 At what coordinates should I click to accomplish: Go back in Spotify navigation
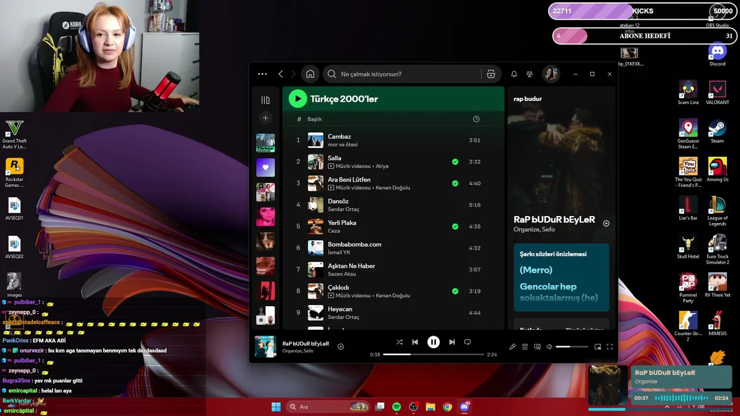pyautogui.click(x=280, y=74)
